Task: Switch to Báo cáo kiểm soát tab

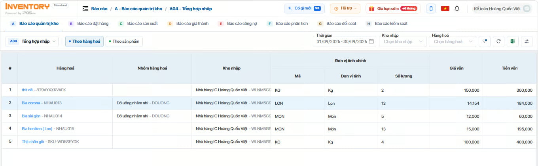Action: (x=386, y=24)
